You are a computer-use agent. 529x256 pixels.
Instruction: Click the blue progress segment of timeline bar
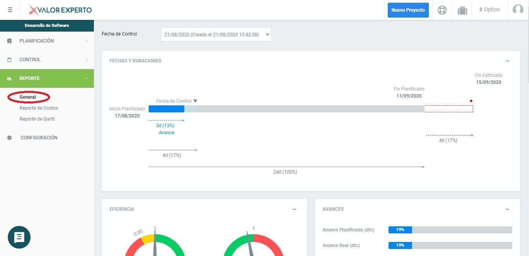coord(166,109)
